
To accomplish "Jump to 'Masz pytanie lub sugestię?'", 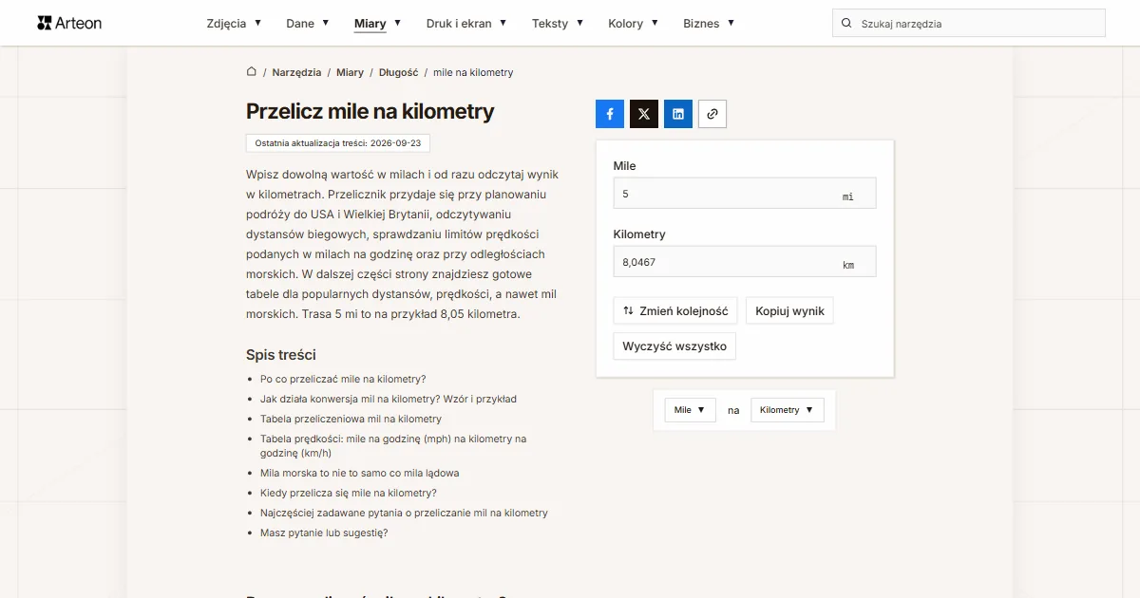I will coord(324,533).
